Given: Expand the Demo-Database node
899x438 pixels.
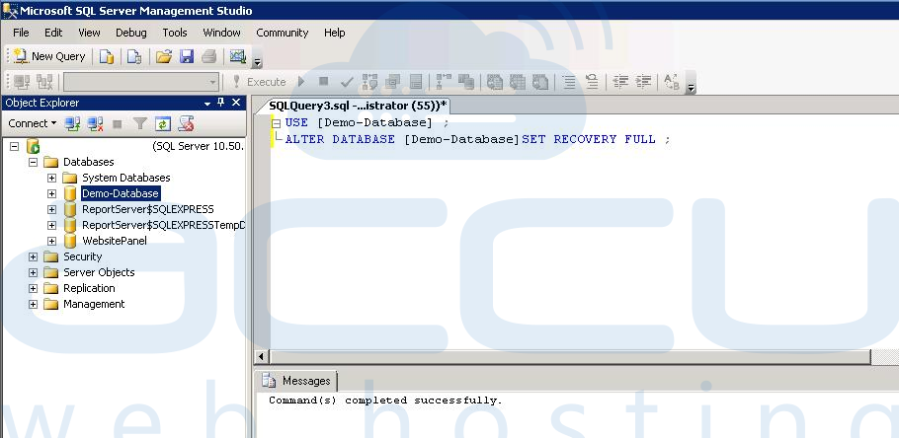Looking at the screenshot, I should pos(51,193).
